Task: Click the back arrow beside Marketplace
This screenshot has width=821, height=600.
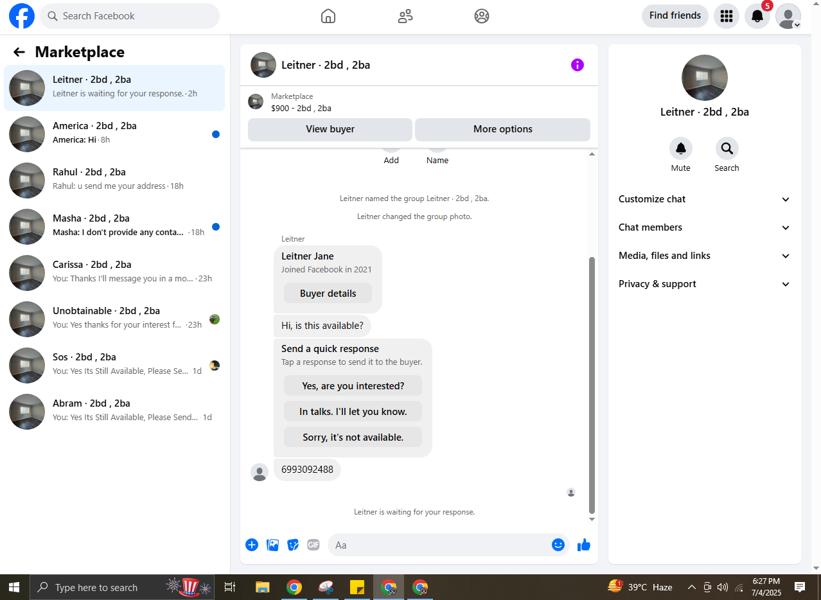Action: coord(19,52)
